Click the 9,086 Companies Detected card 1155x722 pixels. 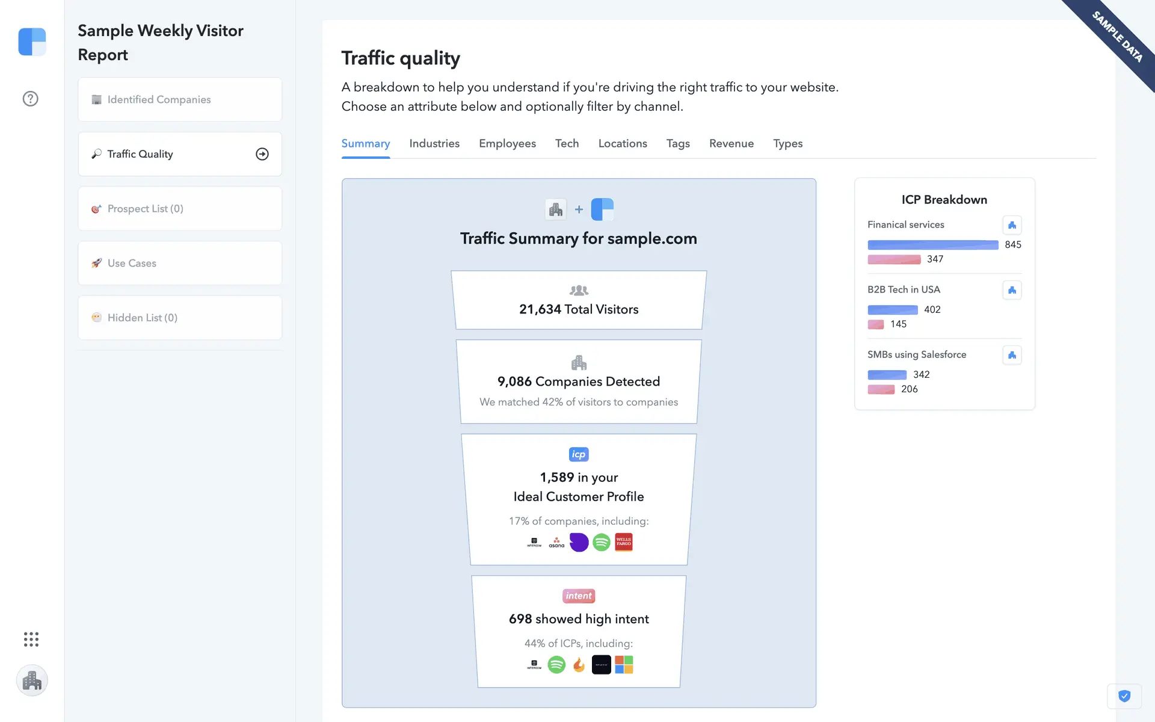pos(579,381)
